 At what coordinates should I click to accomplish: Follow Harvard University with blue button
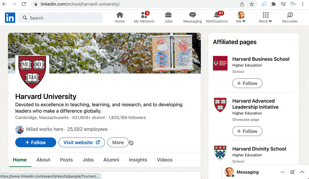tap(36, 142)
